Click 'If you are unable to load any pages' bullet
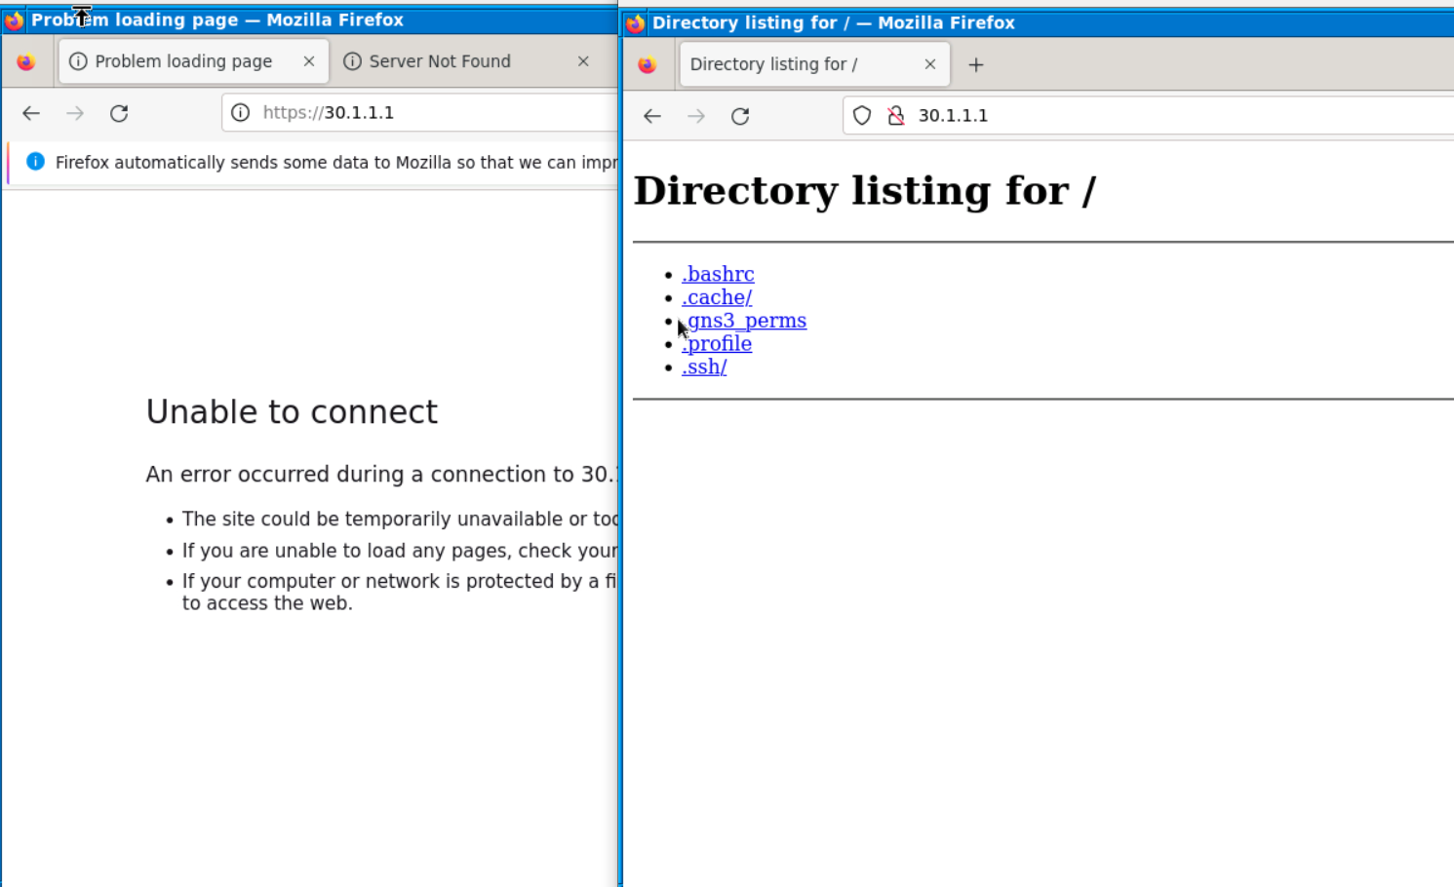Image resolution: width=1454 pixels, height=887 pixels. click(x=400, y=551)
